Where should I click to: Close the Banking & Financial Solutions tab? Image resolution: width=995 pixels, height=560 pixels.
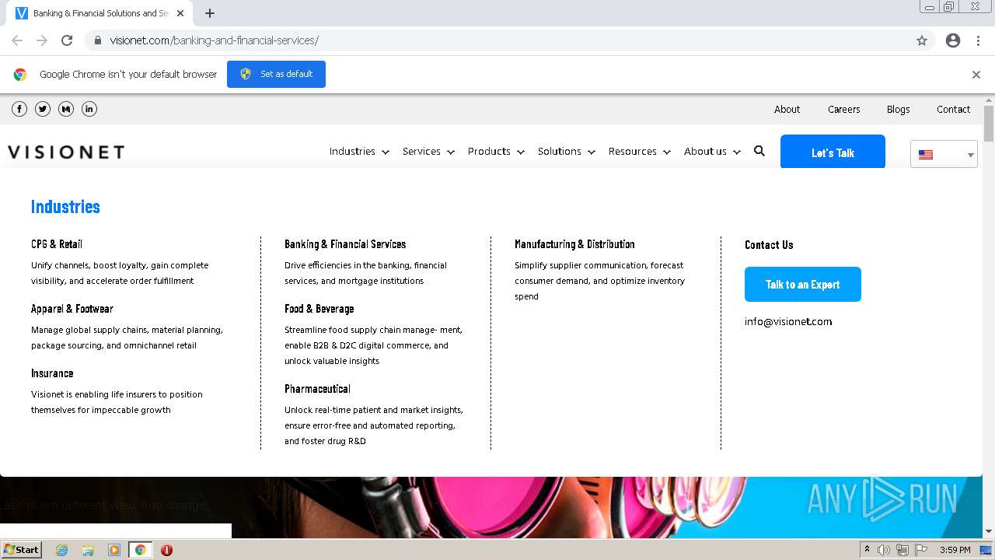tap(180, 13)
